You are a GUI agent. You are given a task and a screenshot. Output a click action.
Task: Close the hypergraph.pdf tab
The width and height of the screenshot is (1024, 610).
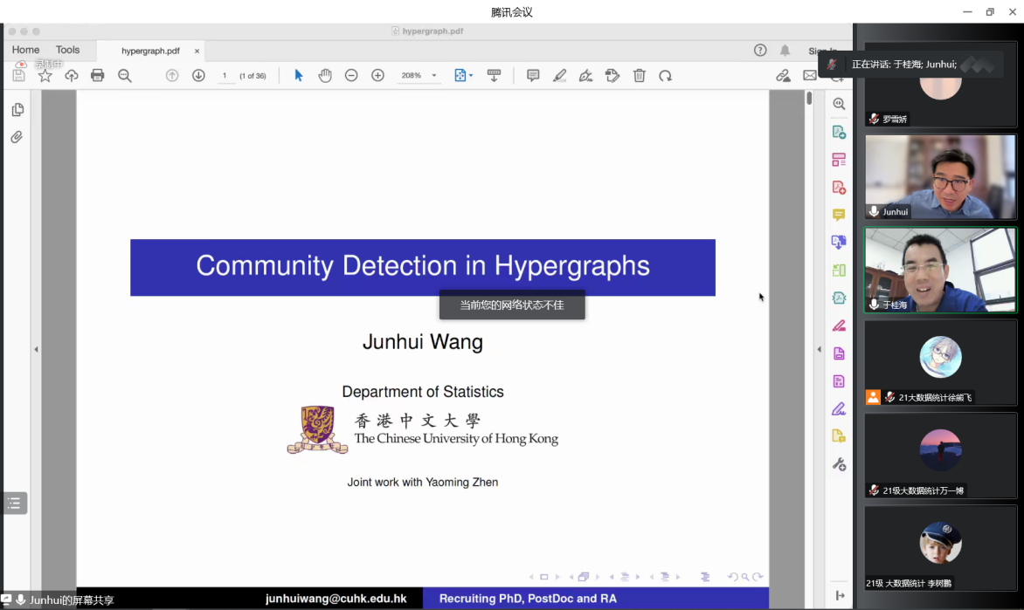pos(197,51)
